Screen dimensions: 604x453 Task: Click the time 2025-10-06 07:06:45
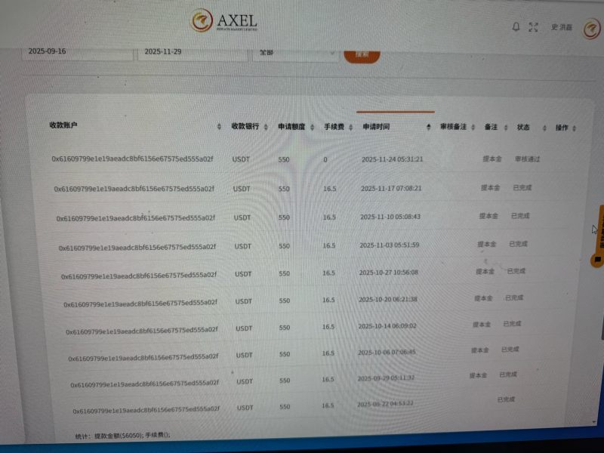[x=387, y=352]
